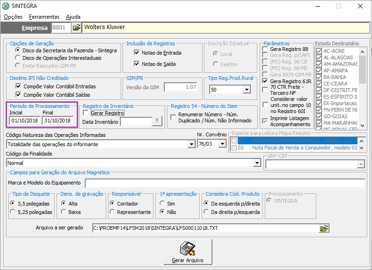Enable 70 CTR Frete - Terceiro NF checkbox
Image resolution: width=372 pixels, height=270 pixels.
point(265,90)
